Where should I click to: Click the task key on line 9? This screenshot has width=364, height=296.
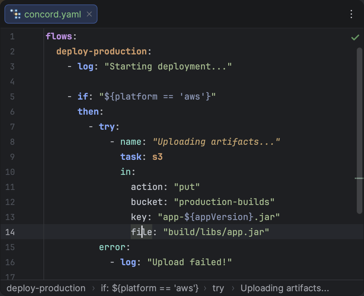(131, 157)
